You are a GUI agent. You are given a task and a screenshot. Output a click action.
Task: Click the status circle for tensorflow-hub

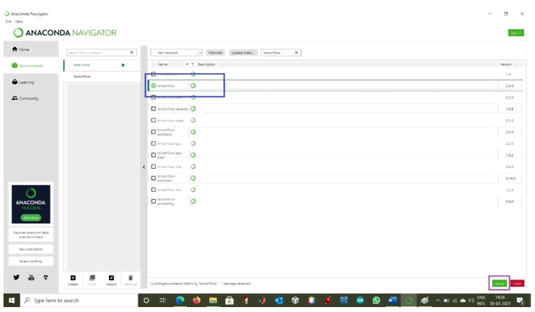coord(193,167)
